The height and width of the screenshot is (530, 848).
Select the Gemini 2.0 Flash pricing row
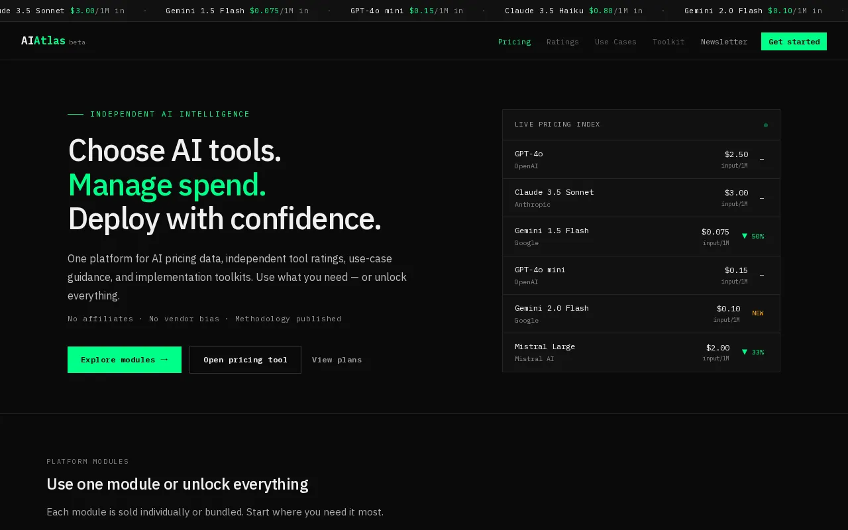(641, 314)
